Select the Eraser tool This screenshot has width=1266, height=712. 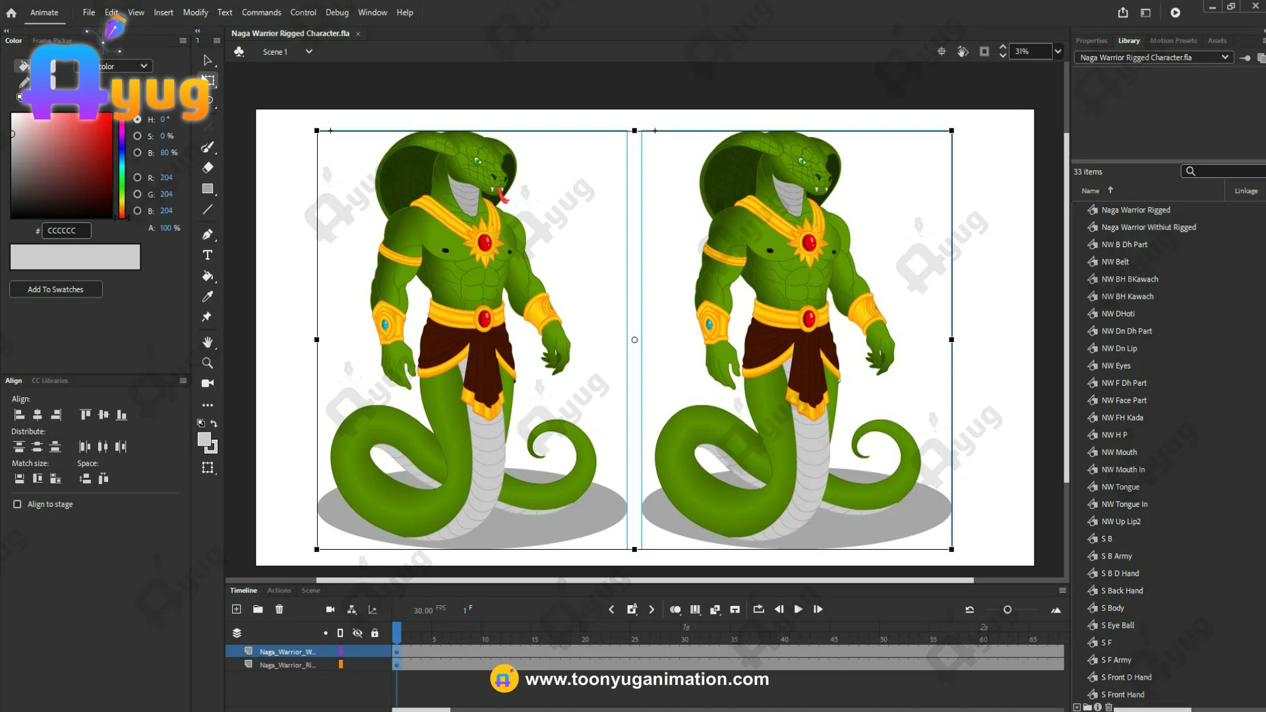tap(208, 167)
